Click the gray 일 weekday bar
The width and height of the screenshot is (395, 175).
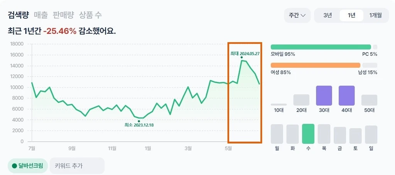(371, 135)
